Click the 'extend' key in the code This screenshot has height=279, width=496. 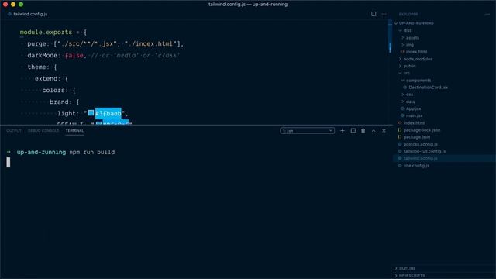click(x=47, y=79)
